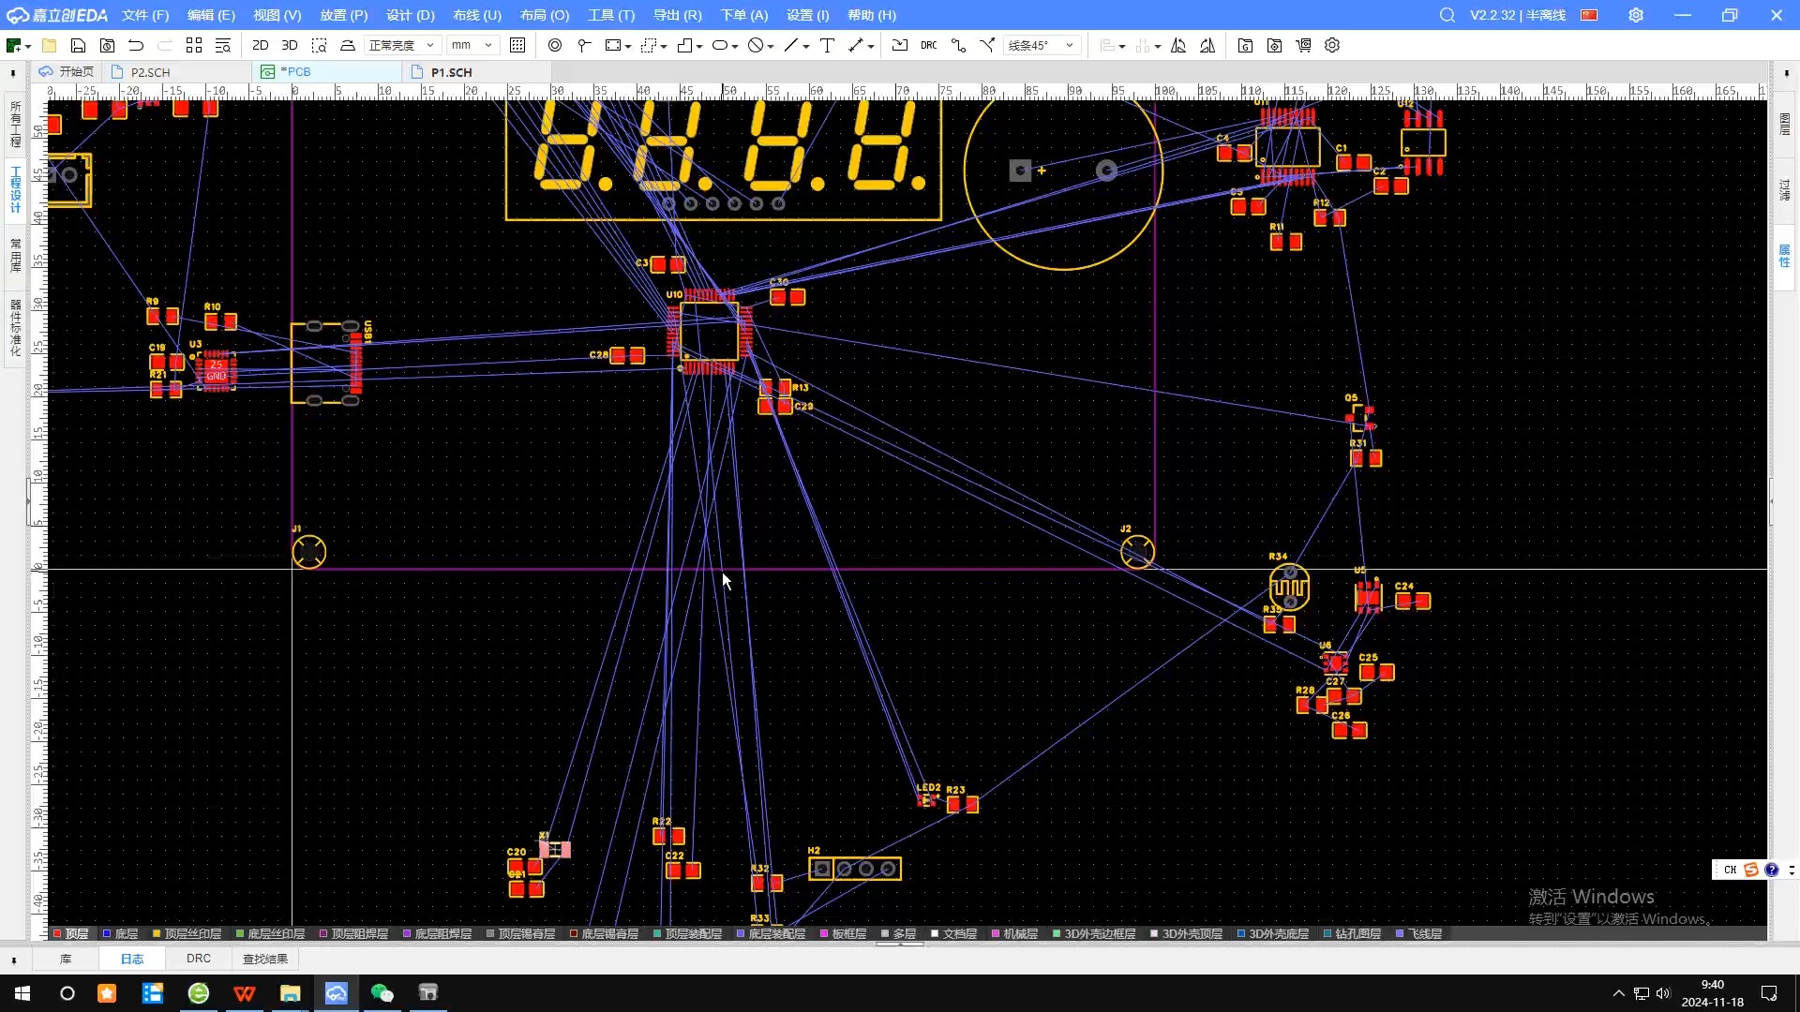This screenshot has height=1012, width=1800.
Task: Toggle the 顶层 top layer
Action: (x=71, y=934)
